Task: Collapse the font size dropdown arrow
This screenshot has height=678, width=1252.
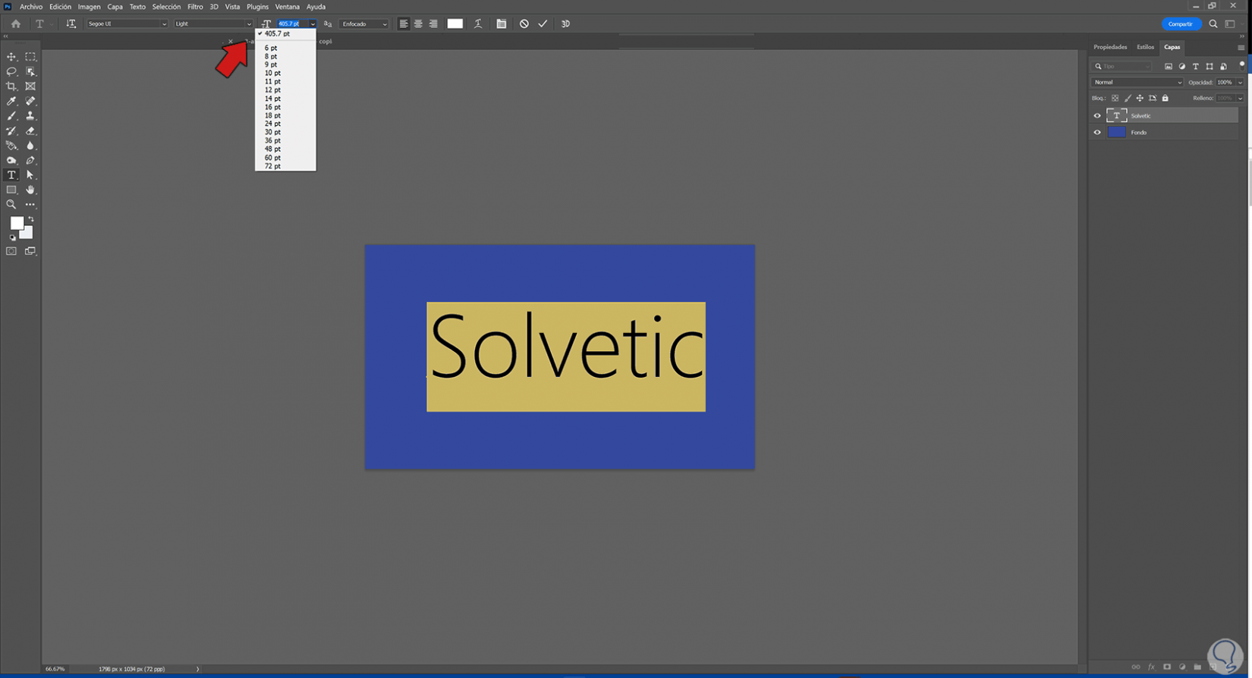Action: coord(312,24)
